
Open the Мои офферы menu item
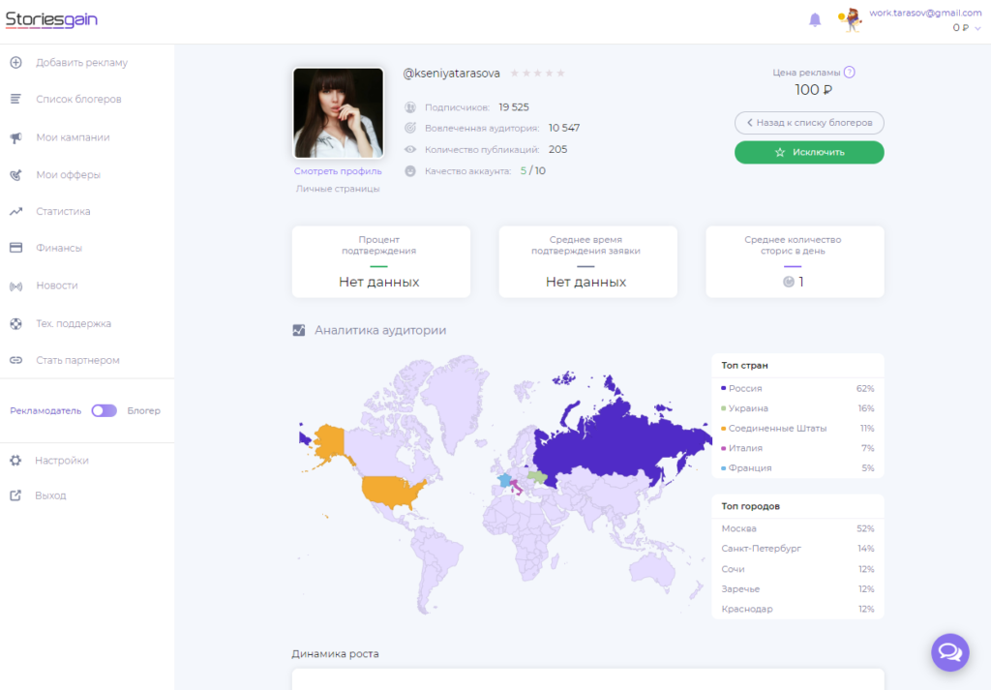point(68,175)
